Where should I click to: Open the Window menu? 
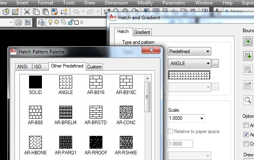coord(204,3)
